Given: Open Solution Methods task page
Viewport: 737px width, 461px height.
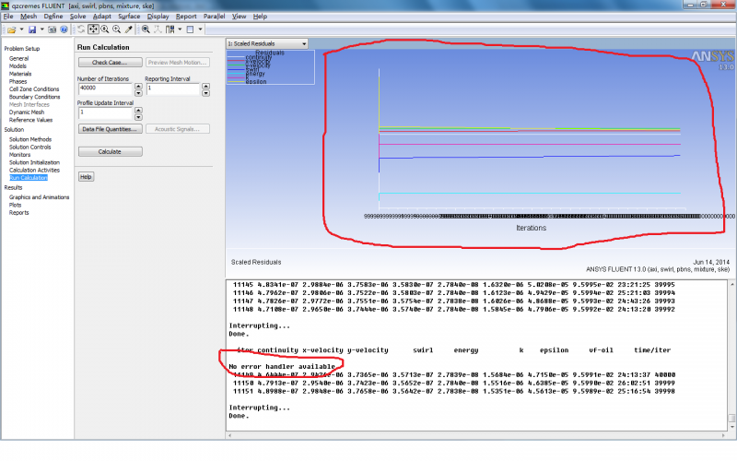Looking at the screenshot, I should [30, 139].
